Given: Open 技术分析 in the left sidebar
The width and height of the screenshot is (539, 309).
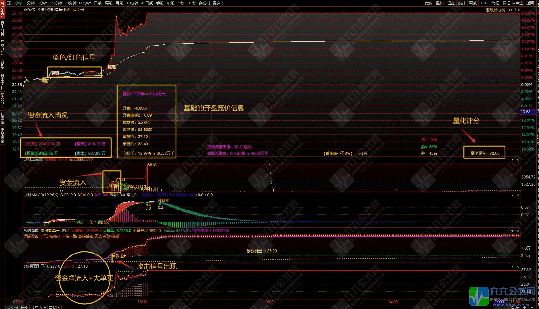Looking at the screenshot, I should (x=3, y=29).
